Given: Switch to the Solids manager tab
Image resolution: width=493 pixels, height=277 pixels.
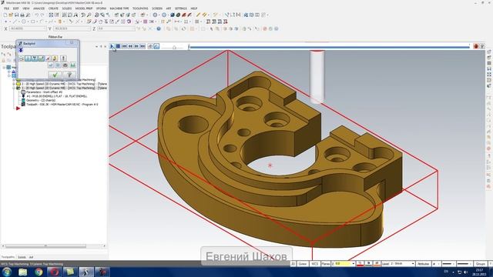Looking at the screenshot, I should [x=22, y=257].
